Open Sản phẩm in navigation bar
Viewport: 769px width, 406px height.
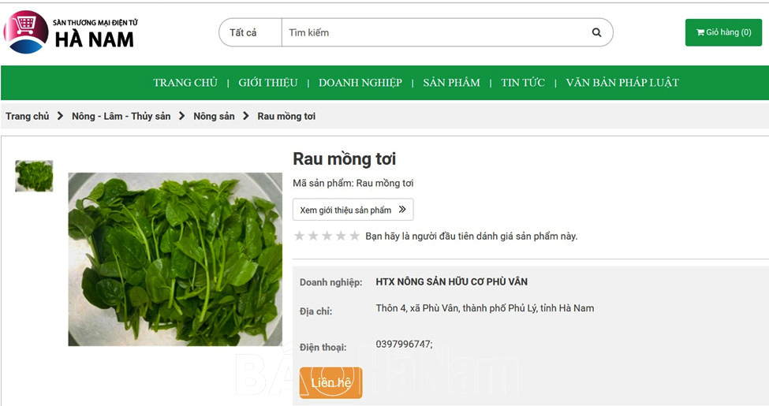point(451,83)
